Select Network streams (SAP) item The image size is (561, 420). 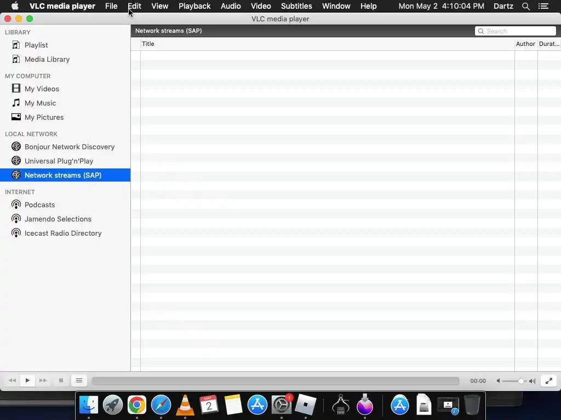(65, 175)
